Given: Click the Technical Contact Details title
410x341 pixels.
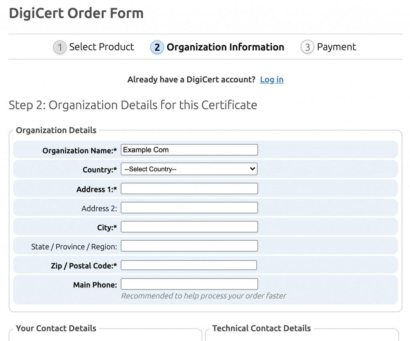Looking at the screenshot, I should pyautogui.click(x=261, y=328).
